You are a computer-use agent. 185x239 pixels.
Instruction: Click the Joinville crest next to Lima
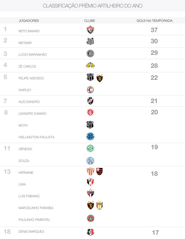pos(90,182)
